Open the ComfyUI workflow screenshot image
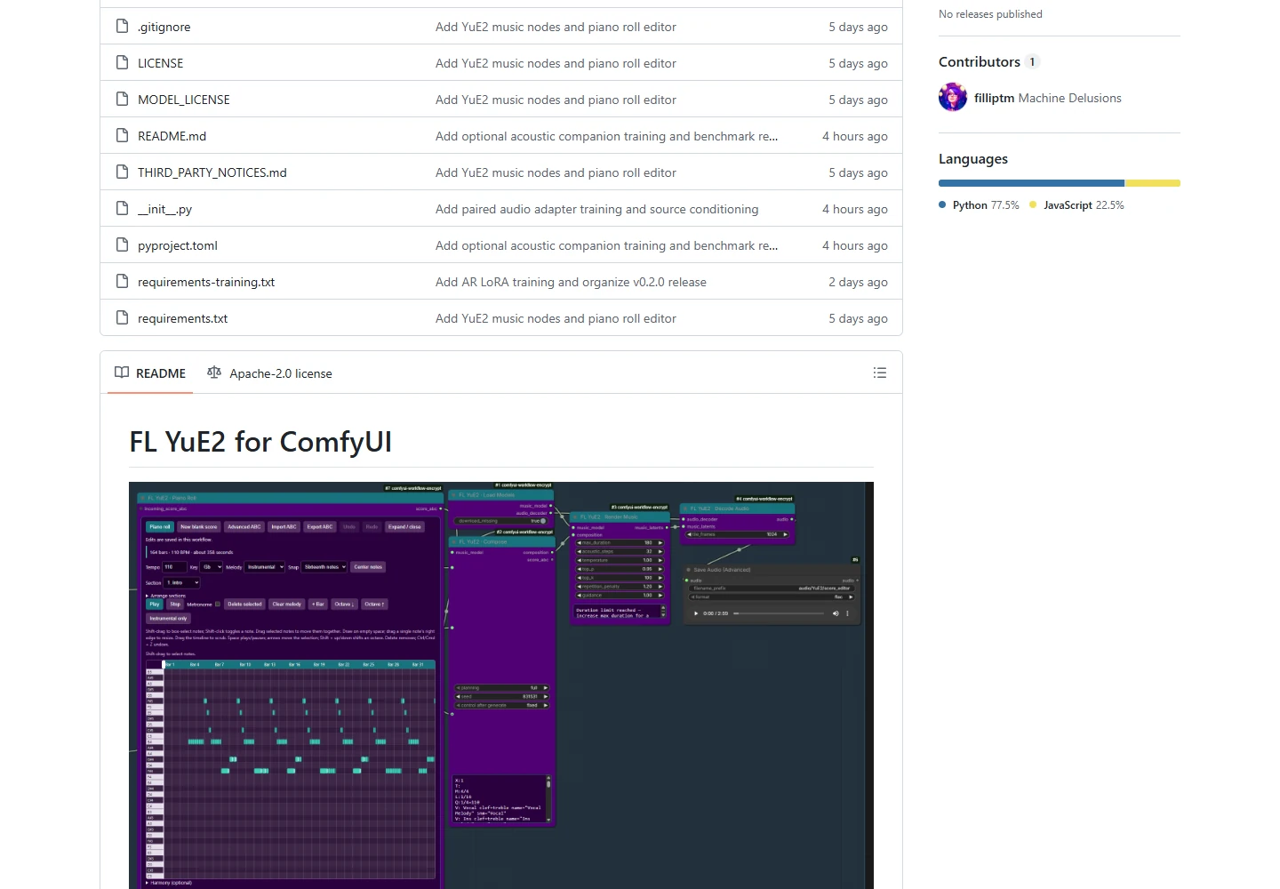Screen dimensions: 1280x889 pos(501,685)
